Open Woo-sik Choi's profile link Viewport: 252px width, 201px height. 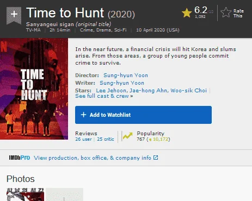188,90
